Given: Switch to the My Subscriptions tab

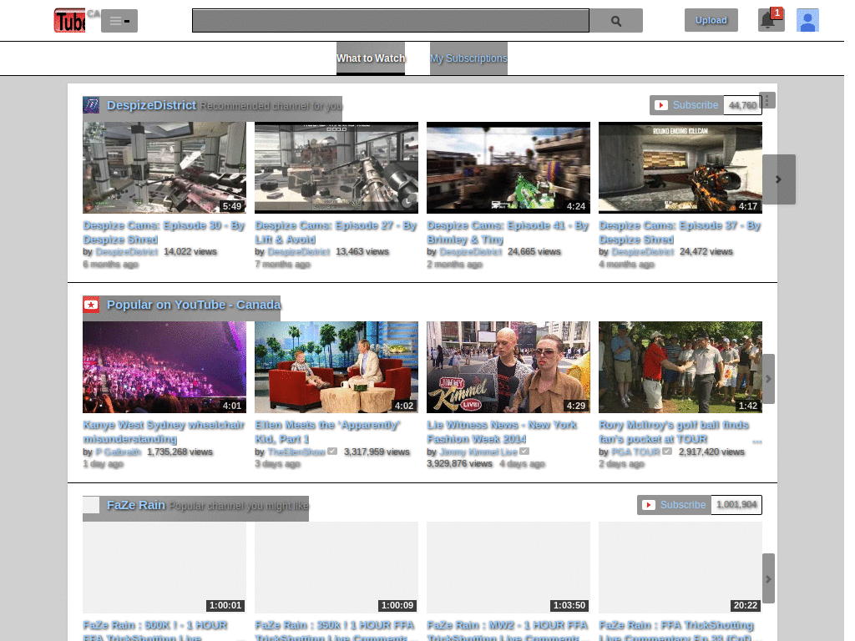Looking at the screenshot, I should point(468,58).
